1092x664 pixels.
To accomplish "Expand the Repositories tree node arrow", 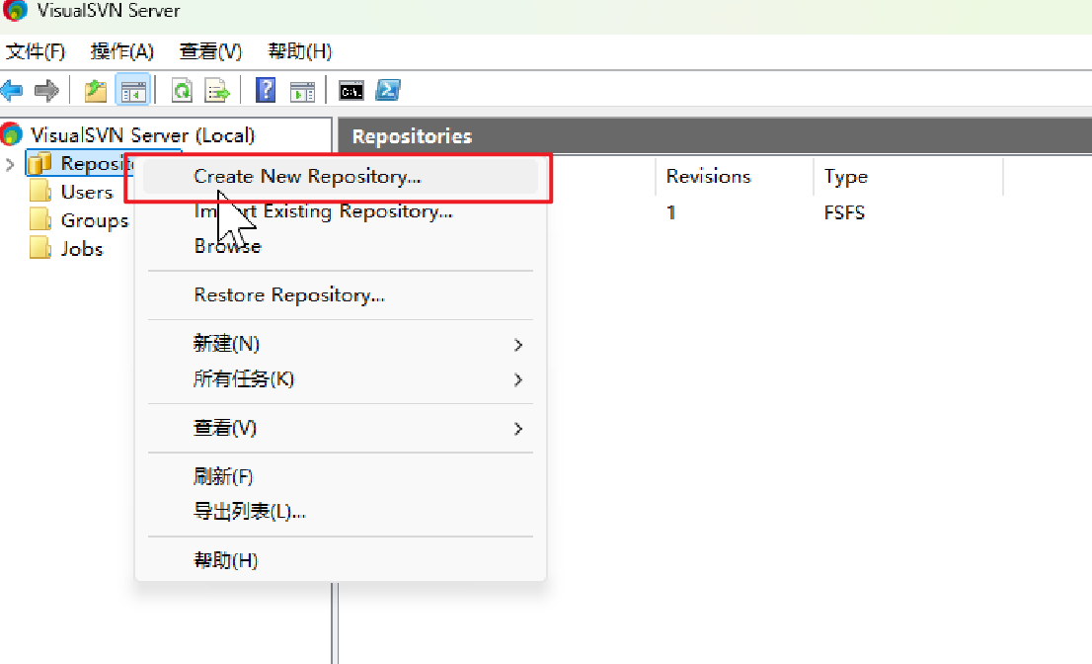I will (x=10, y=164).
